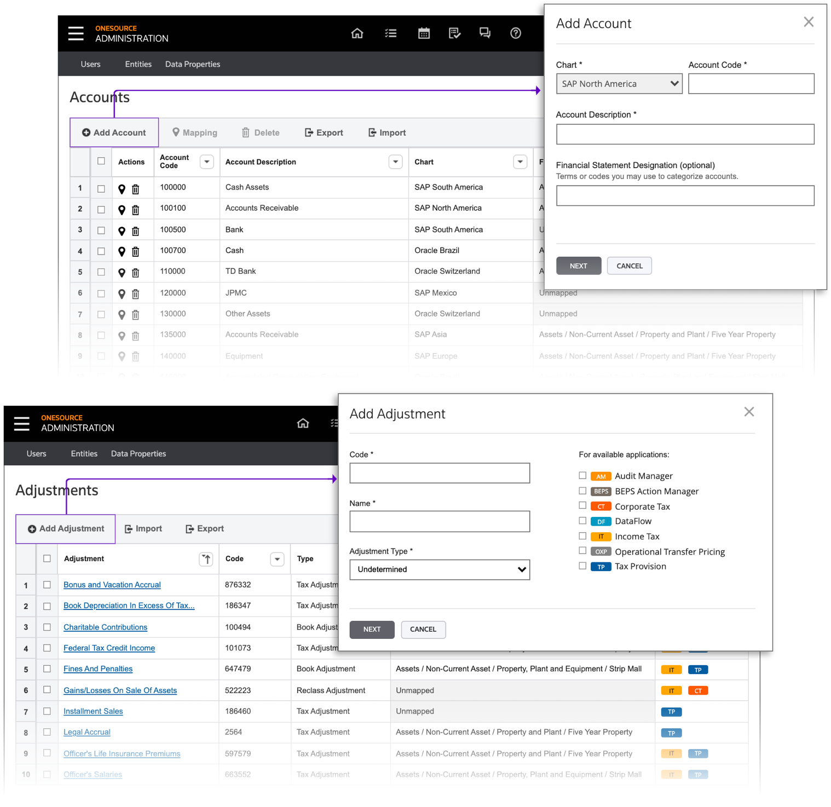Open Bonus and Vacation Accrual link

pos(112,585)
